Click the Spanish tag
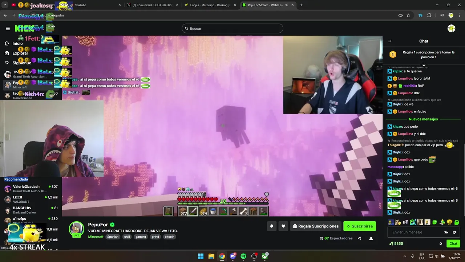The height and width of the screenshot is (262, 465). coord(113,237)
